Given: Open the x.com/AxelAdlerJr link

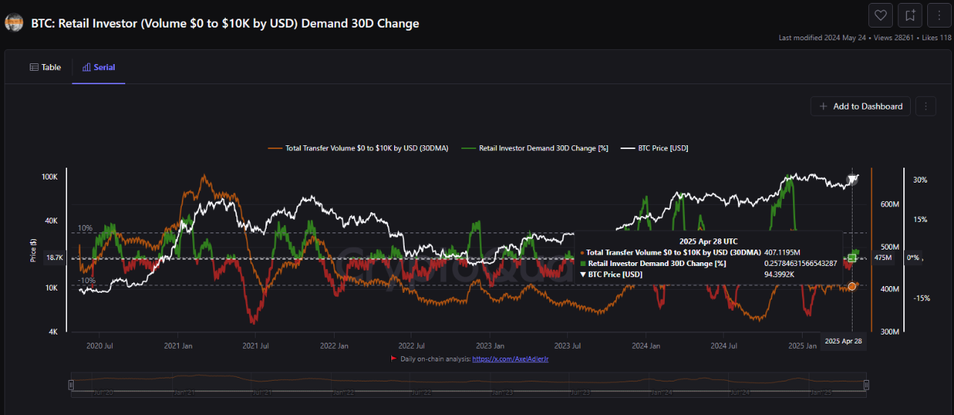Looking at the screenshot, I should (x=510, y=359).
